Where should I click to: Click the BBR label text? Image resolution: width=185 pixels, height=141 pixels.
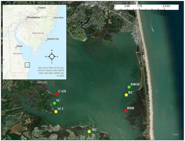click(x=131, y=108)
